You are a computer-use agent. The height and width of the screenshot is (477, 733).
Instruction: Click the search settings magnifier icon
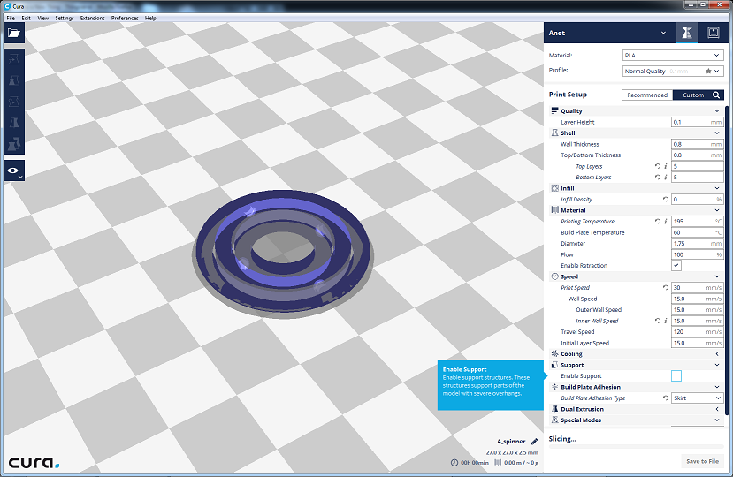[715, 95]
